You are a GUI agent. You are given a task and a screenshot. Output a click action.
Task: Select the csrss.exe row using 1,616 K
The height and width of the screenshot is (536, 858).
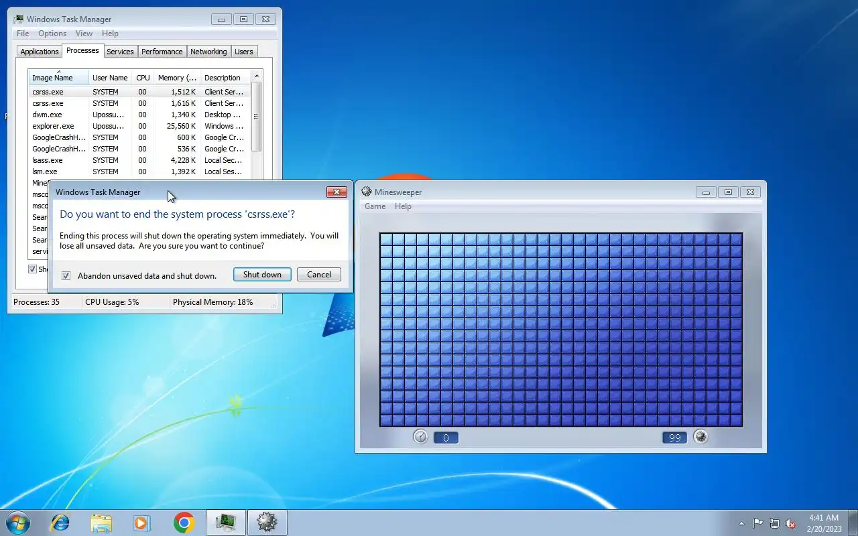[x=139, y=103]
